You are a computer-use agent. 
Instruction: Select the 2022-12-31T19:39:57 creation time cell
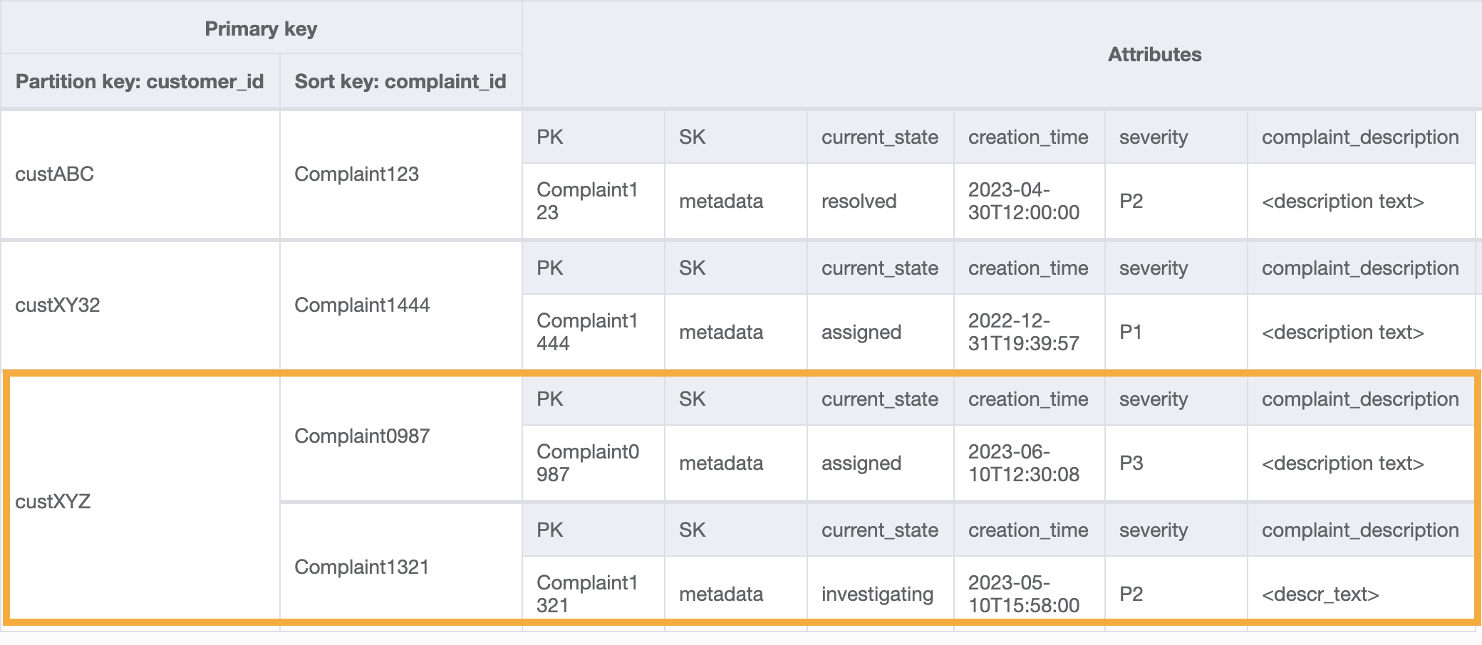1023,332
